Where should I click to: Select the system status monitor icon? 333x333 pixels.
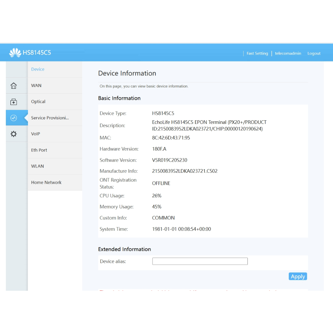(x=14, y=118)
